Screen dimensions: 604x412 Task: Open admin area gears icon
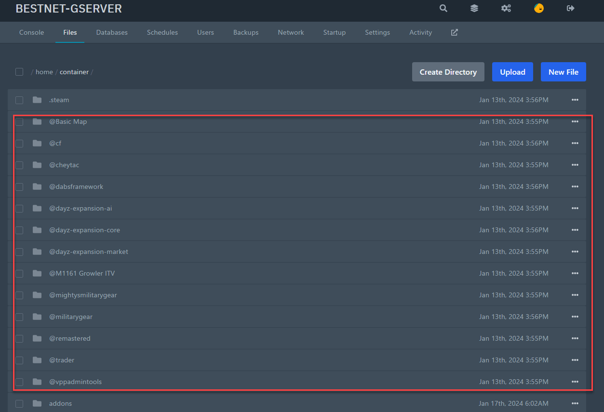click(506, 8)
